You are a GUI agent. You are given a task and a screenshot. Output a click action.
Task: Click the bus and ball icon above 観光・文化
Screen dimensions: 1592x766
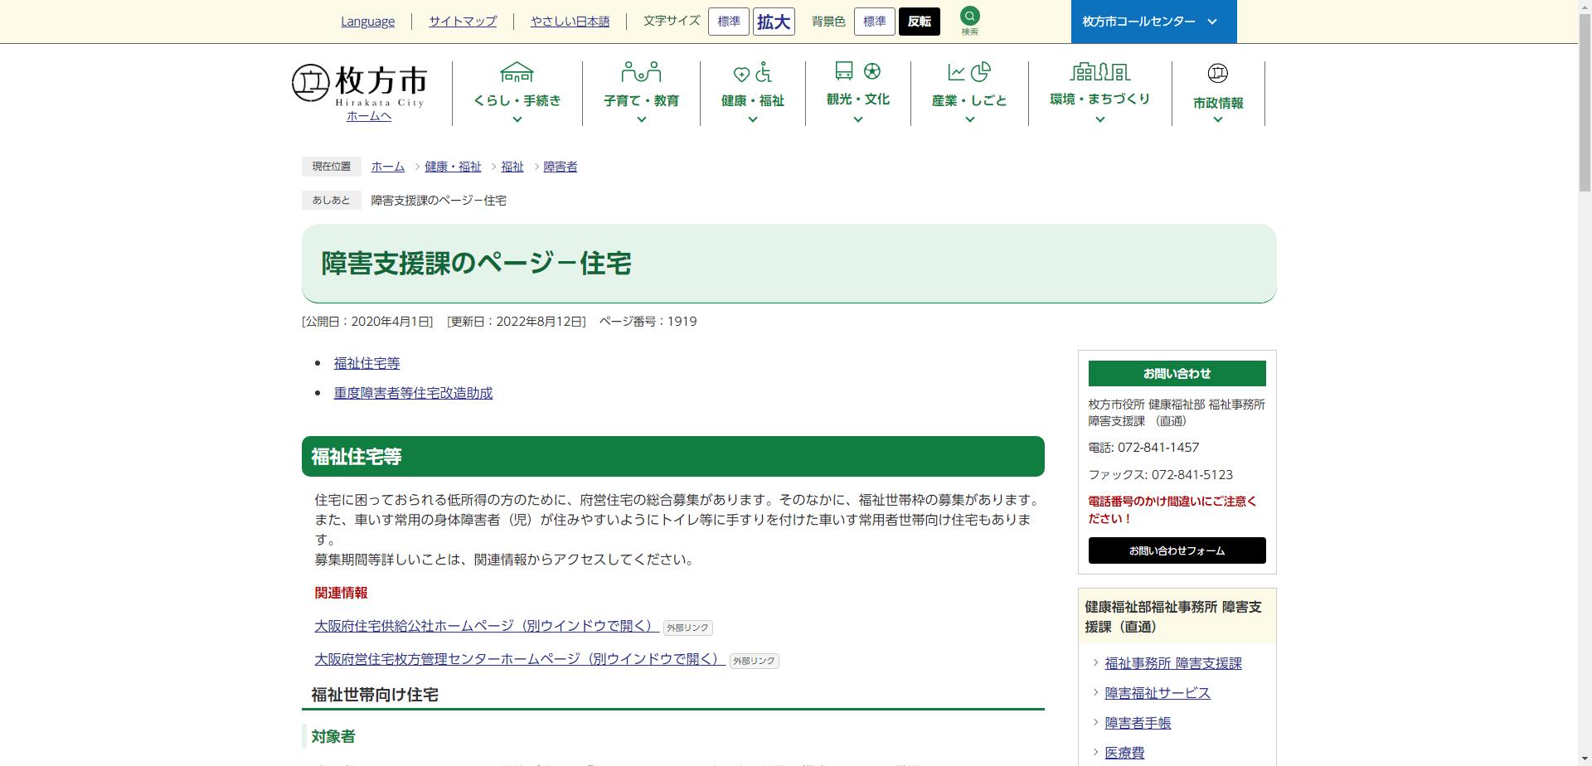click(x=857, y=71)
